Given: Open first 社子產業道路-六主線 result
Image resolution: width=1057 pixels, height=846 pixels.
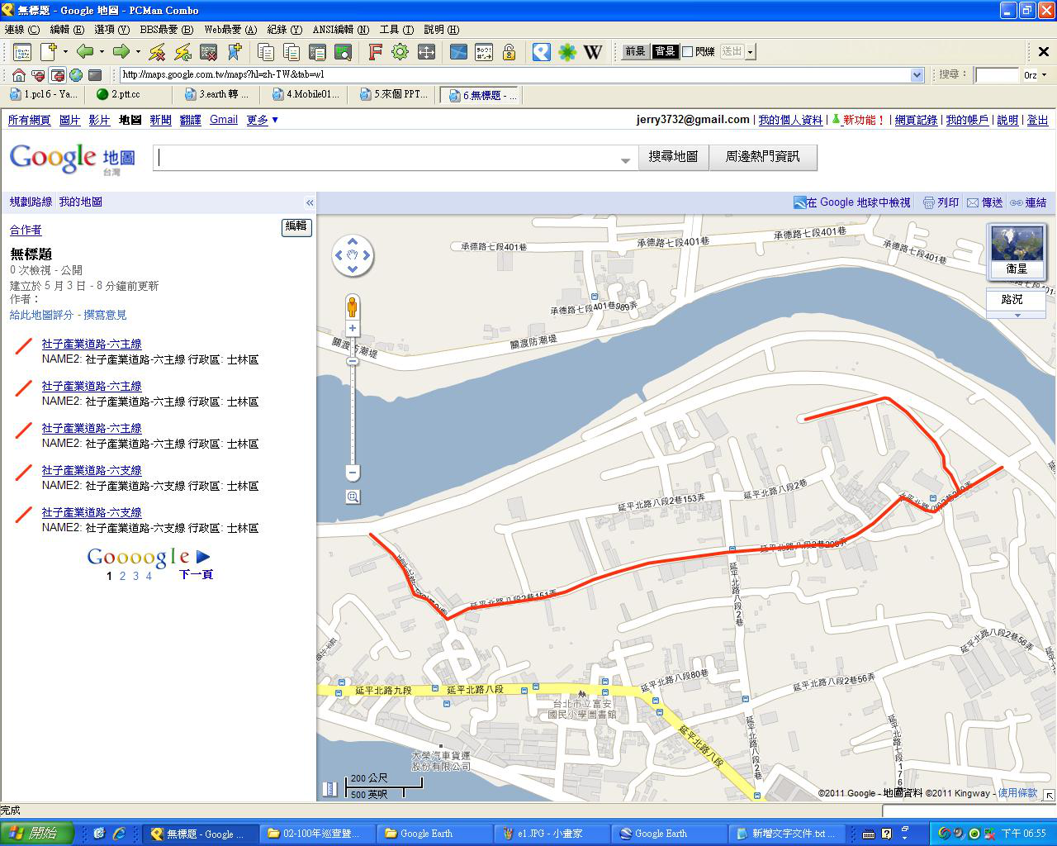Looking at the screenshot, I should 92,344.
